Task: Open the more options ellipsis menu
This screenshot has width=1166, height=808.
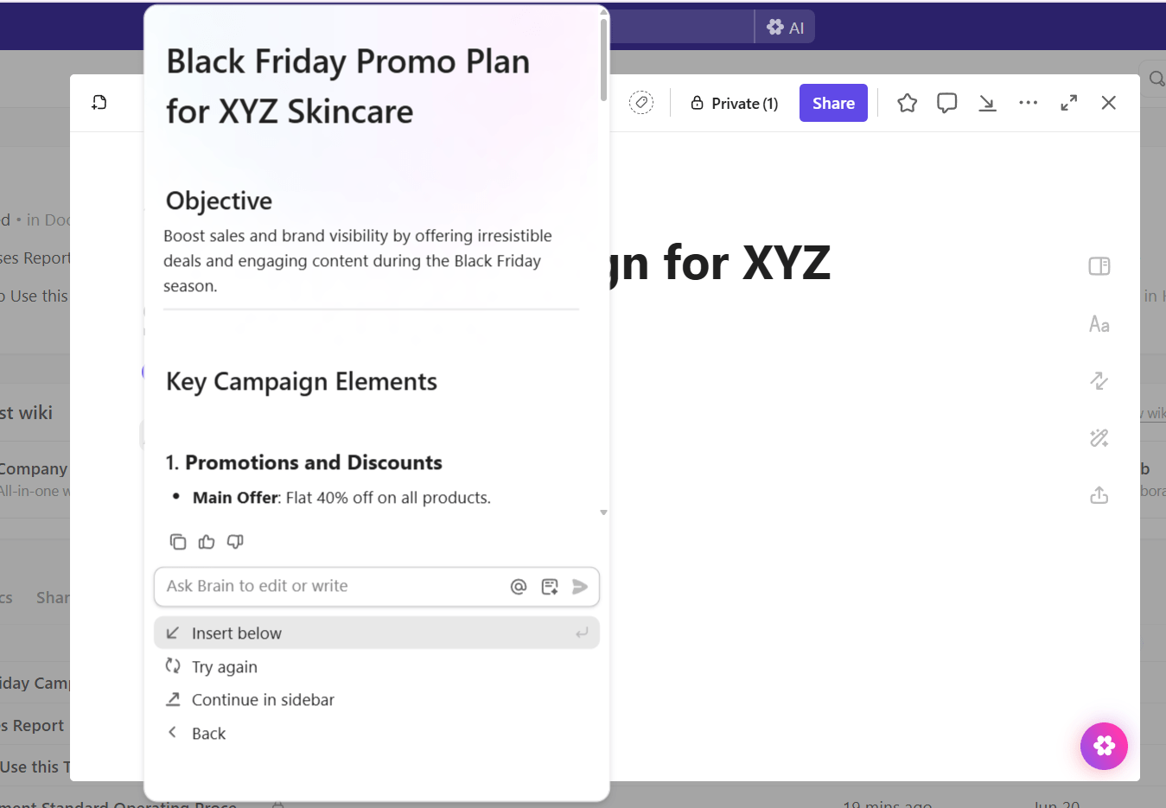Action: (1028, 103)
